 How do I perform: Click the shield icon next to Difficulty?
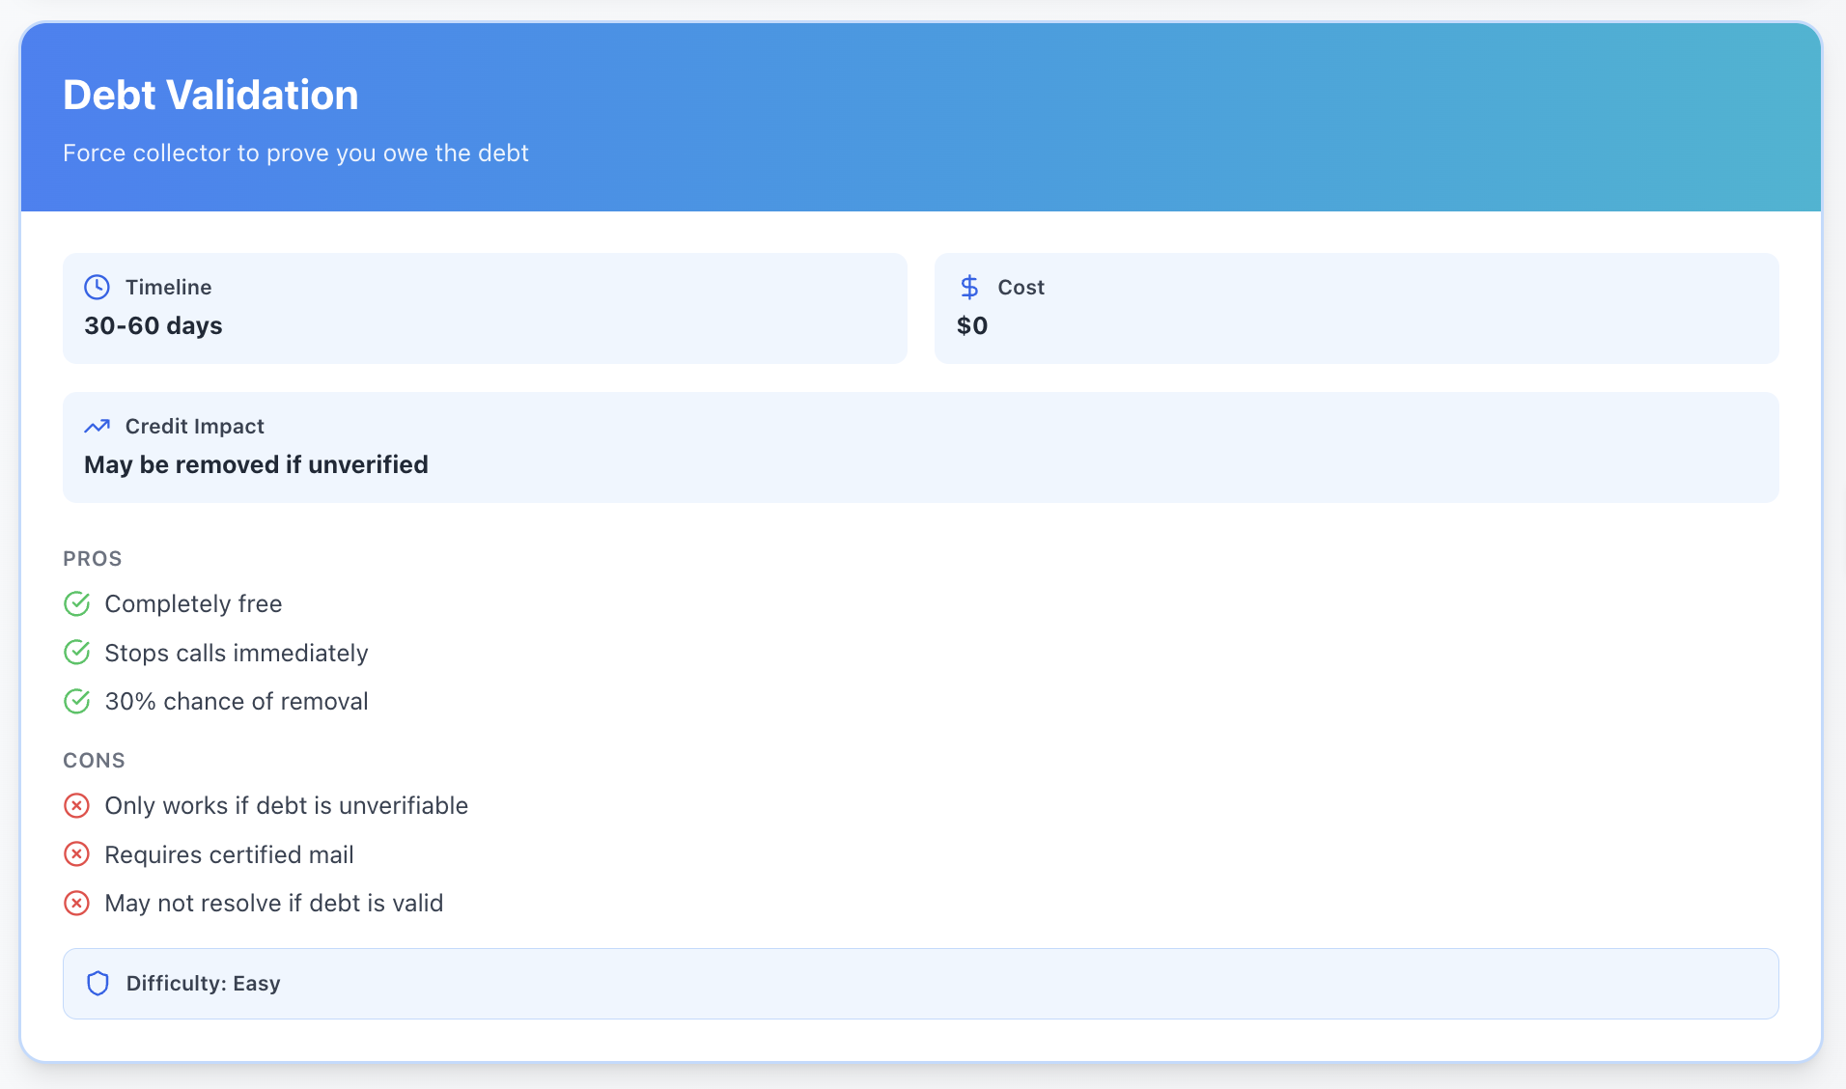click(98, 983)
